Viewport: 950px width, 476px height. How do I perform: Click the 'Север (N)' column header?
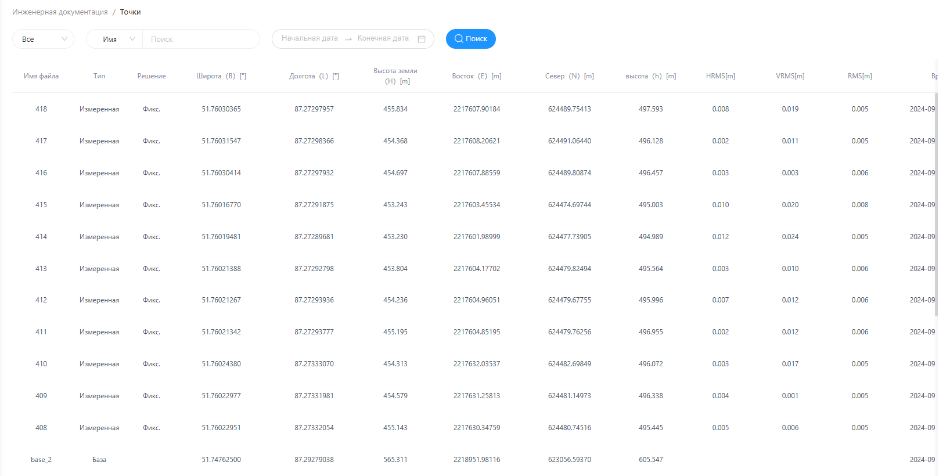tap(570, 76)
